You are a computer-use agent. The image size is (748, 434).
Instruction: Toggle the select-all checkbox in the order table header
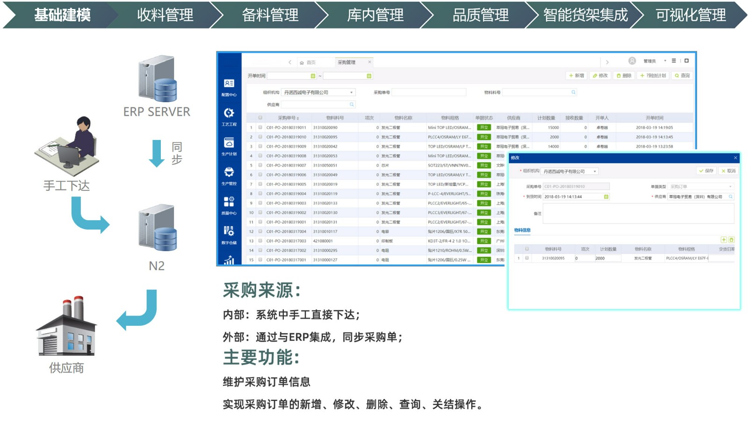click(x=260, y=118)
